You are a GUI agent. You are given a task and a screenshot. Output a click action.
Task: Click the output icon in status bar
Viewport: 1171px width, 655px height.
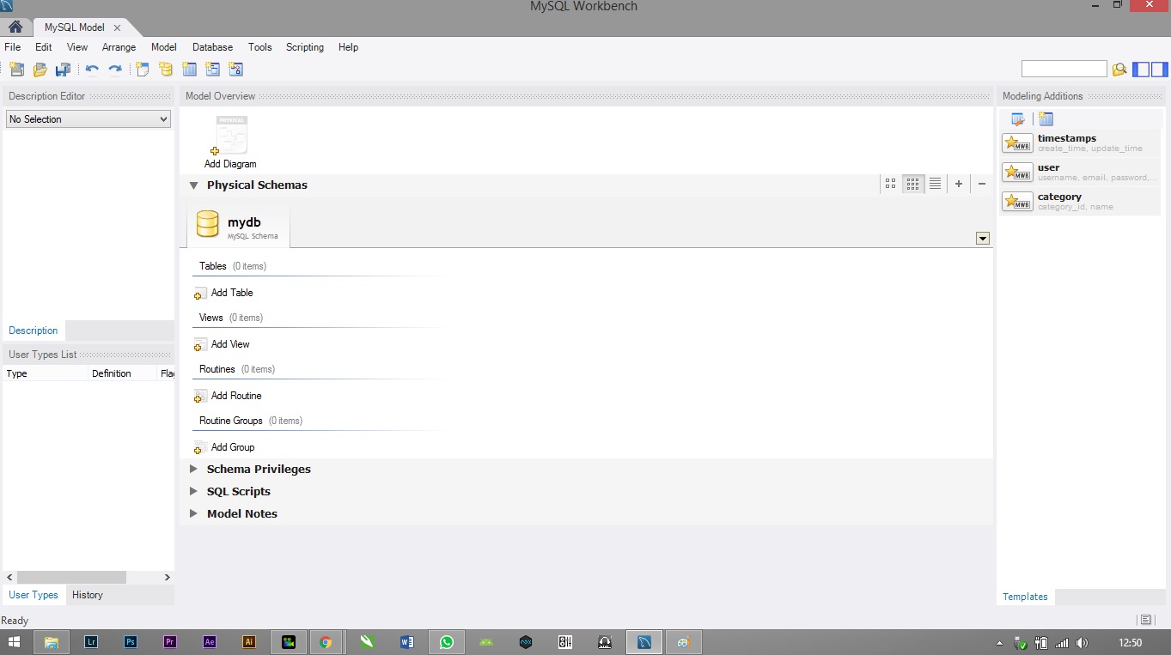[1145, 620]
